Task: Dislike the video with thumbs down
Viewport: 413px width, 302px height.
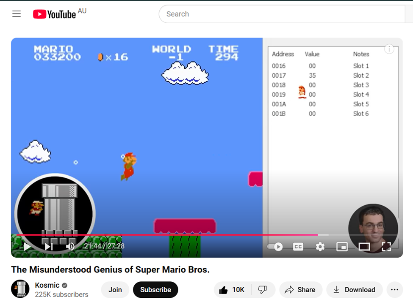Action: point(263,290)
